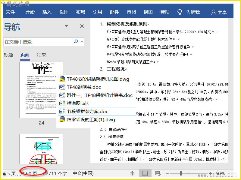Click the DWG icon of 箱梁架设的工期(1).dwg
This screenshot has width=241, height=180.
point(62,119)
